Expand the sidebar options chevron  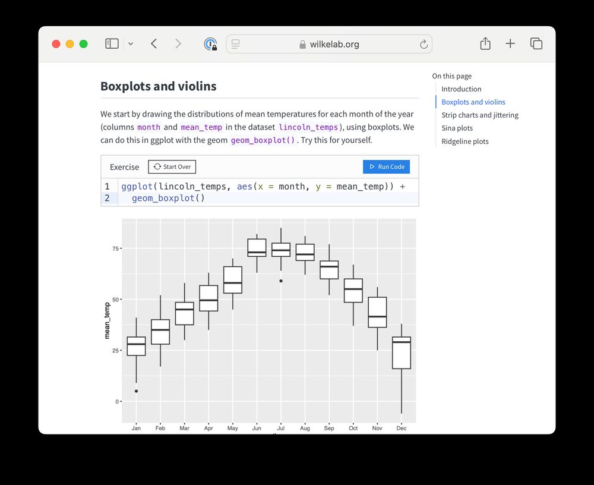point(131,43)
